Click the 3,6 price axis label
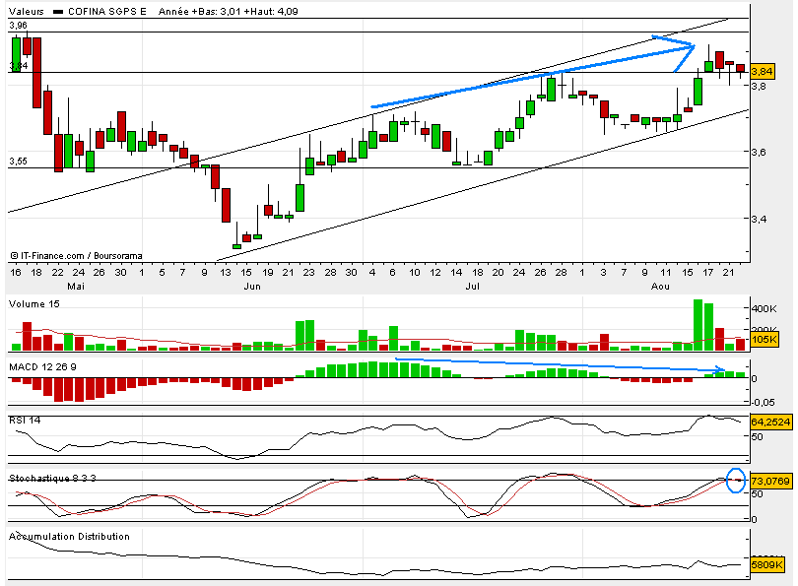The image size is (798, 586). [759, 152]
